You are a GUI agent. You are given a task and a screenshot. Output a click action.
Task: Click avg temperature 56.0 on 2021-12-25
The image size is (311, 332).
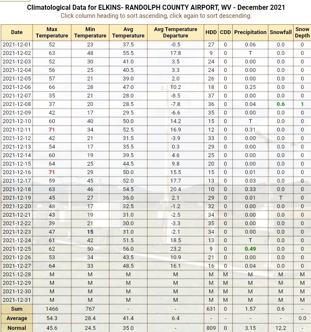[128, 249]
